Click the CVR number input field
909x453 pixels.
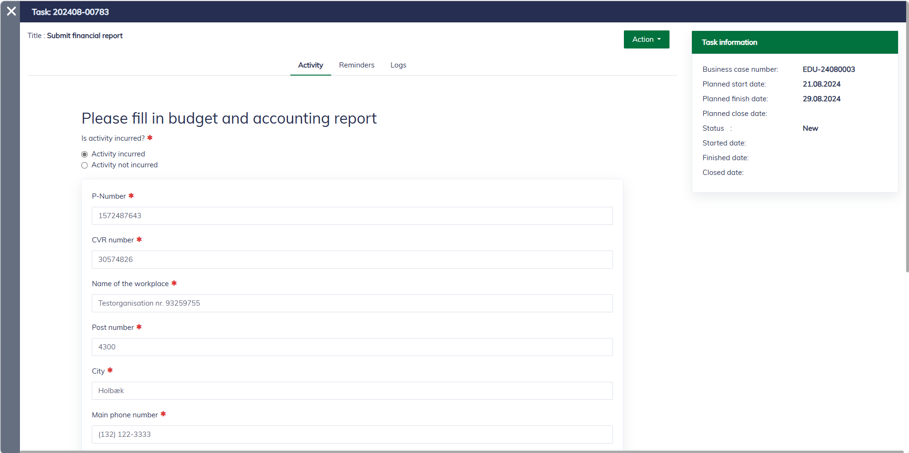[352, 260]
